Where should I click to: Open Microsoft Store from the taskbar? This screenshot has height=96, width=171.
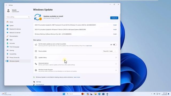[103, 94]
